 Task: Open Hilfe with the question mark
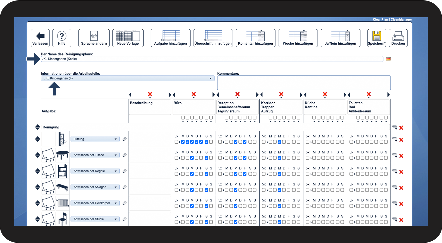click(x=62, y=38)
